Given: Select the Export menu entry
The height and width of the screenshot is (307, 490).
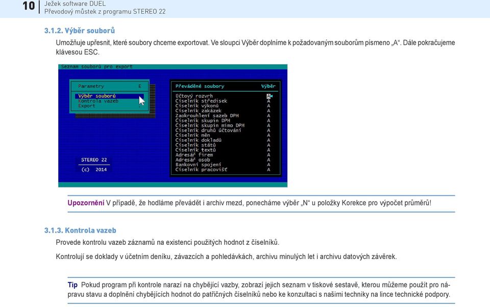Looking at the screenshot, I should pyautogui.click(x=87, y=106).
